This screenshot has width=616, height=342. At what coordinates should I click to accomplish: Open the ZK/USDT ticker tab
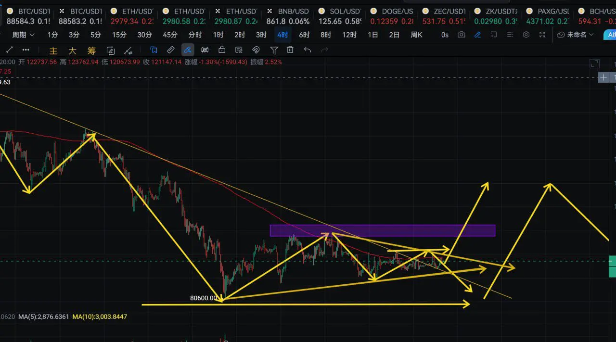click(496, 16)
